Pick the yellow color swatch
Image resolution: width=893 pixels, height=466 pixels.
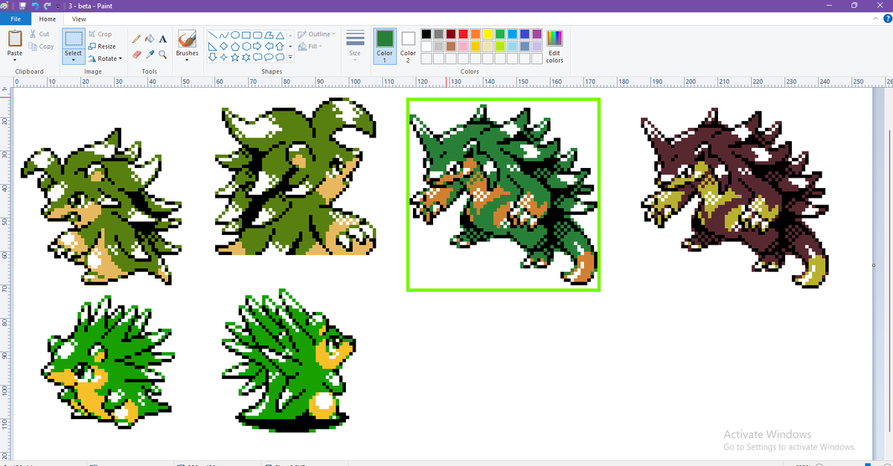487,34
